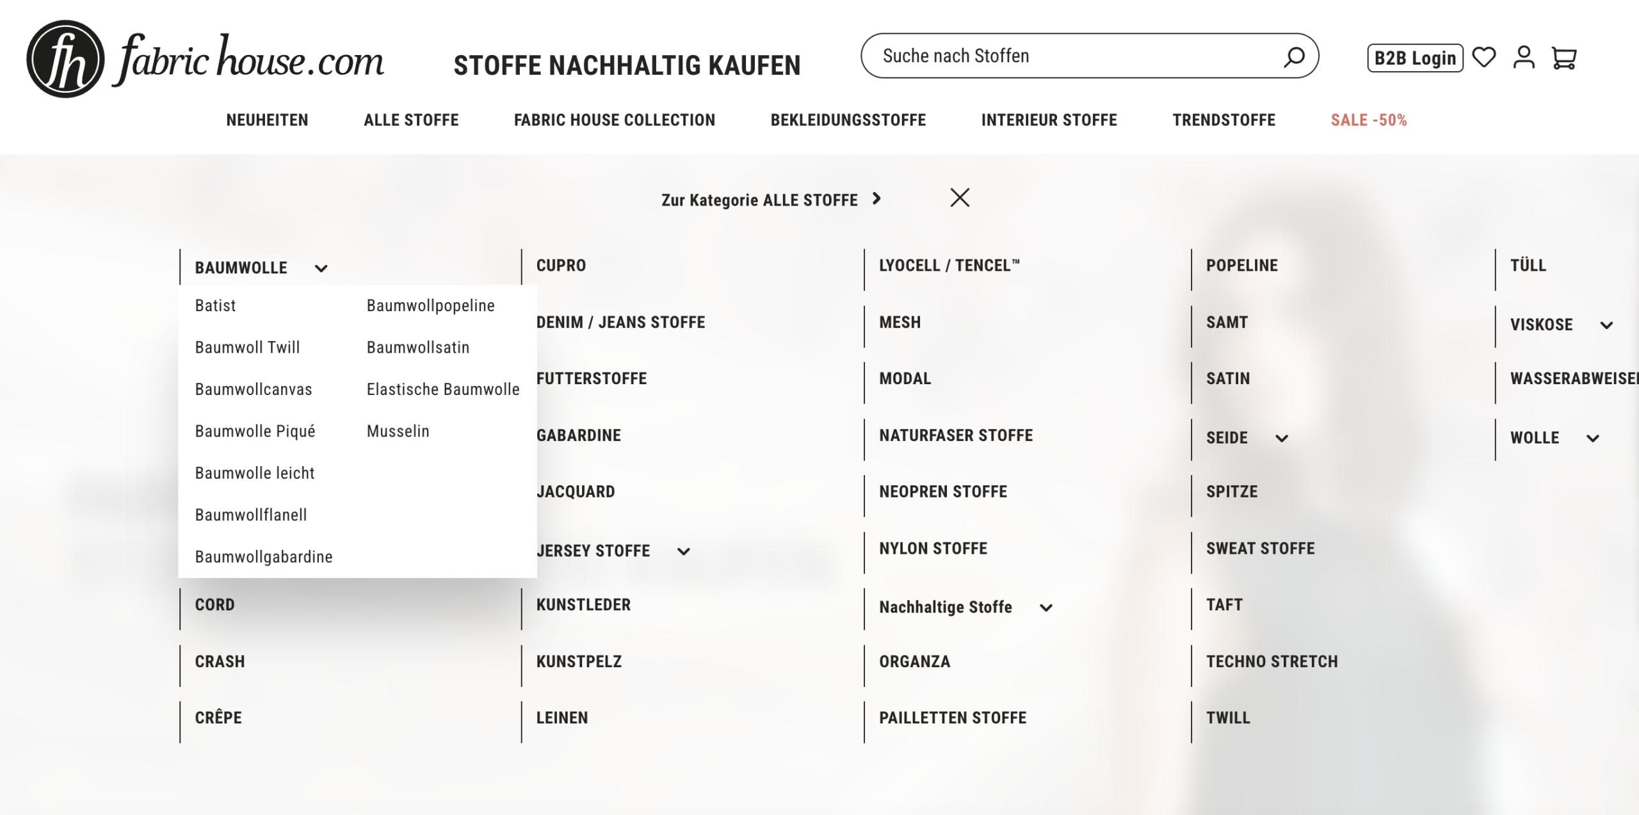1639x815 pixels.
Task: Select Baumwolle Piqué subcategory
Action: [255, 431]
